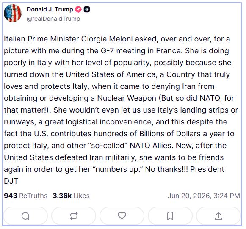This screenshot has height=229, width=246.
Task: Click the @realDonaldTrump handle
Action: (53, 19)
